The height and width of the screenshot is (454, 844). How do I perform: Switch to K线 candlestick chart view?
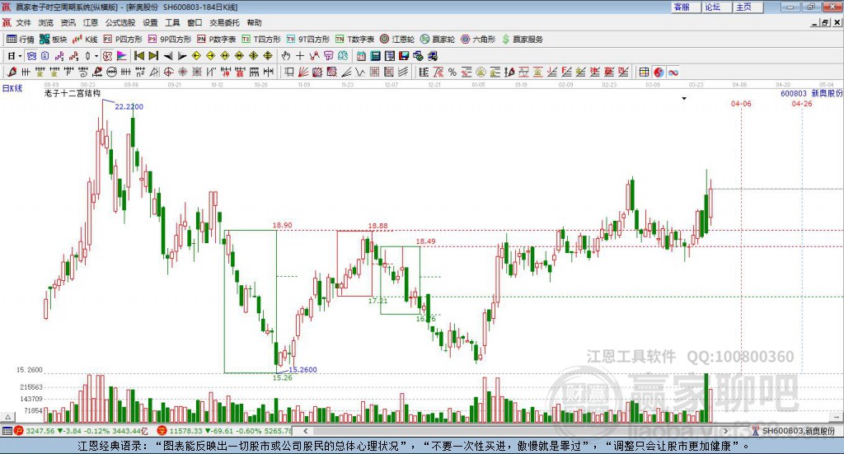85,40
